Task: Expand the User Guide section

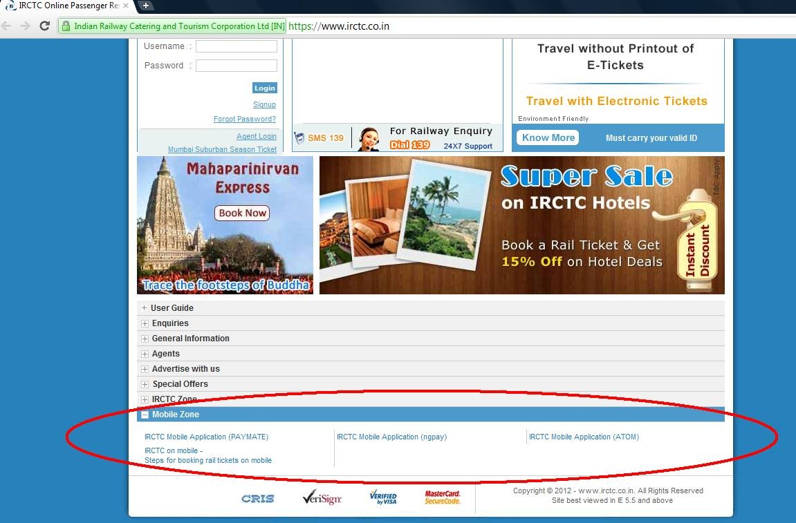Action: click(145, 308)
